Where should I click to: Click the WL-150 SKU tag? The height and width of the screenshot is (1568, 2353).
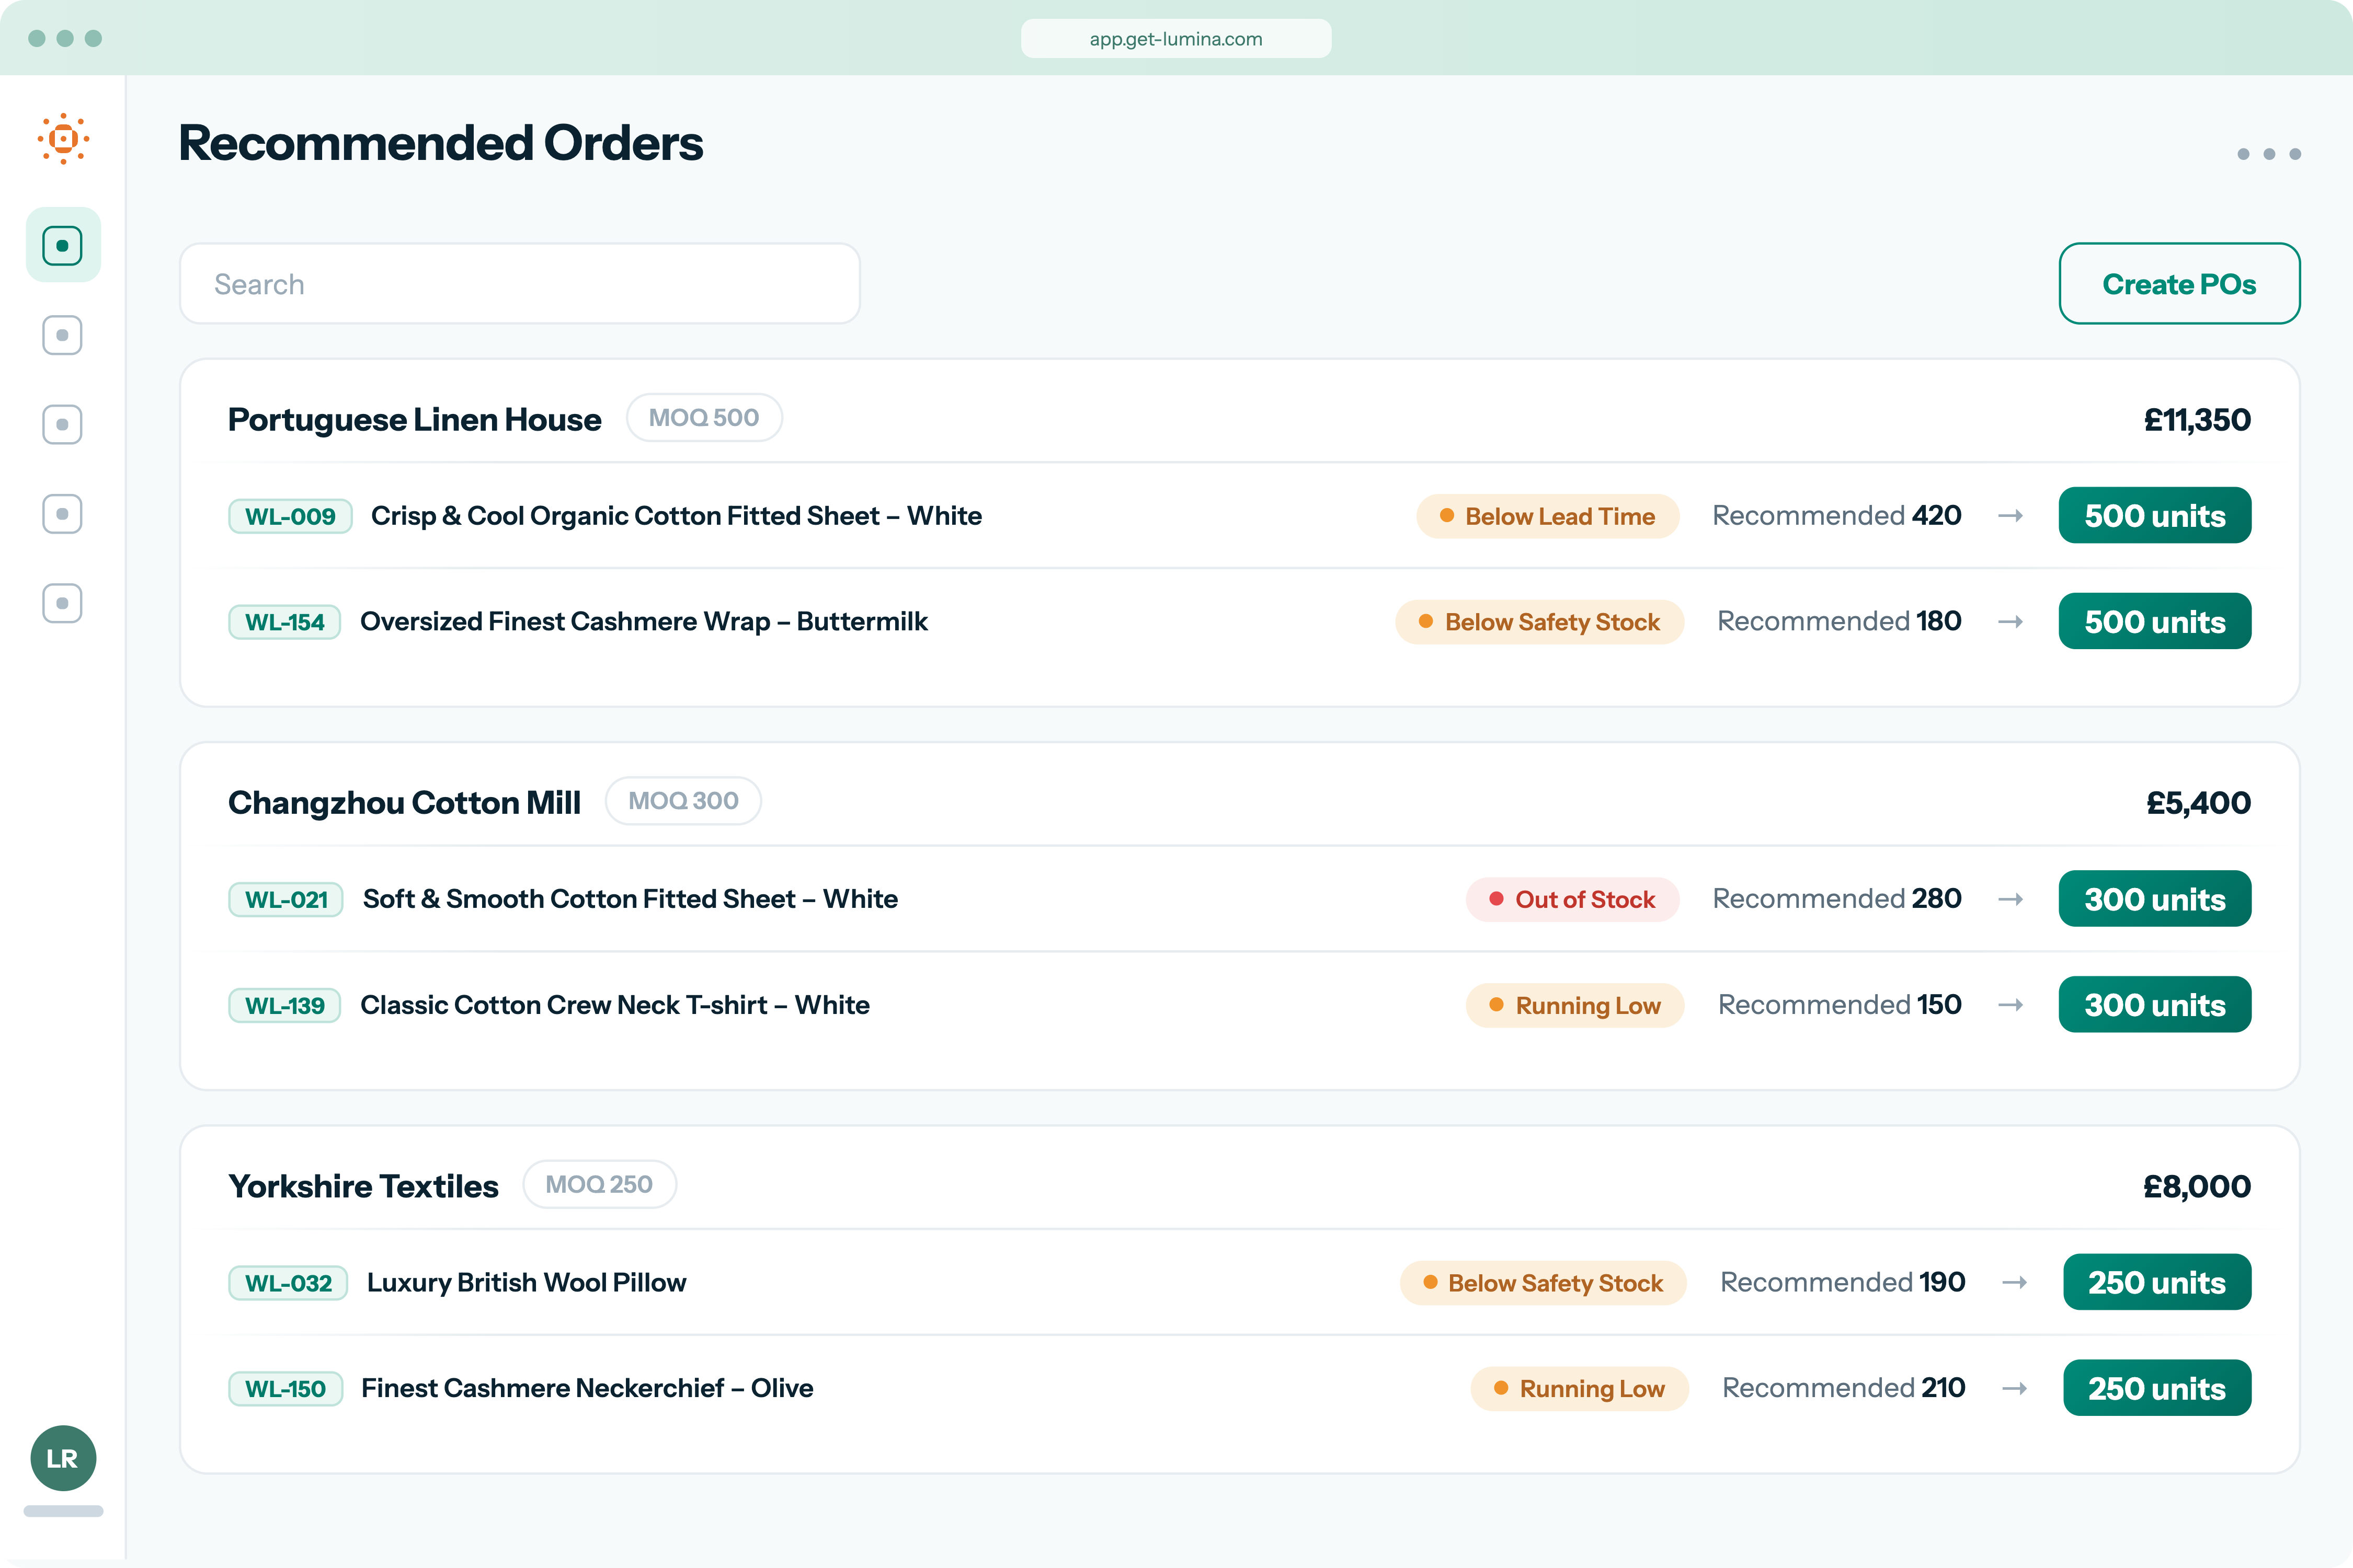pos(286,1388)
